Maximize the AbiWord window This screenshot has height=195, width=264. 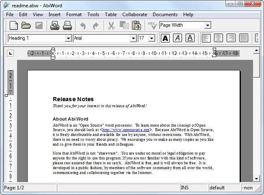click(x=240, y=4)
